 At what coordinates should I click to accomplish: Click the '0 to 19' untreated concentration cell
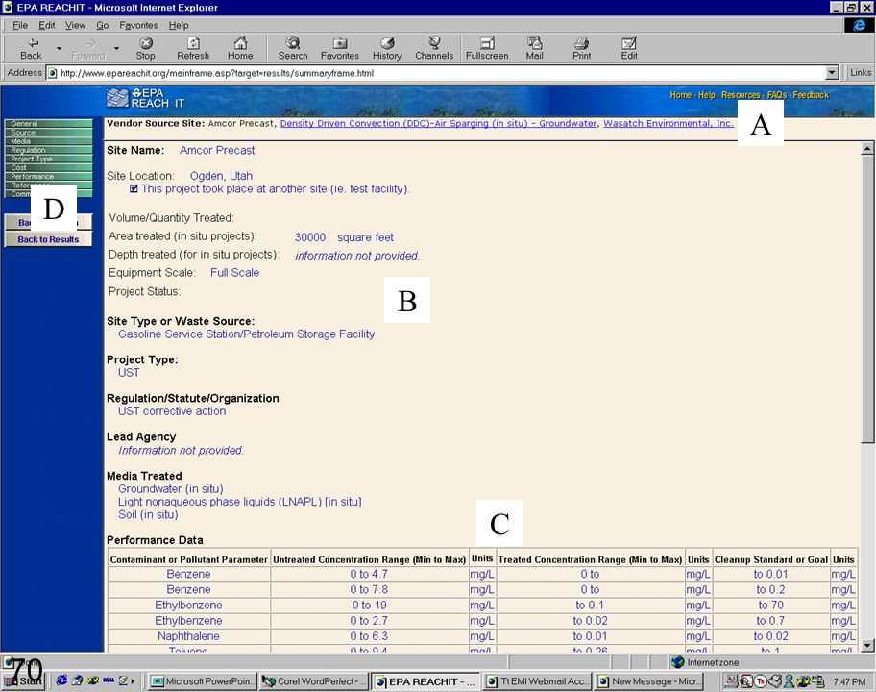369,605
